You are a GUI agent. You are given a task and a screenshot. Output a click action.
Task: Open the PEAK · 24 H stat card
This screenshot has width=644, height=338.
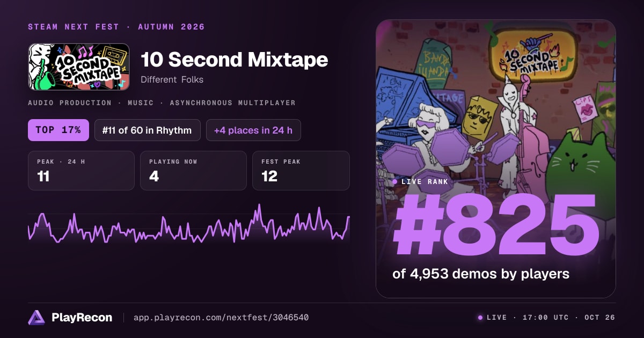click(x=81, y=171)
